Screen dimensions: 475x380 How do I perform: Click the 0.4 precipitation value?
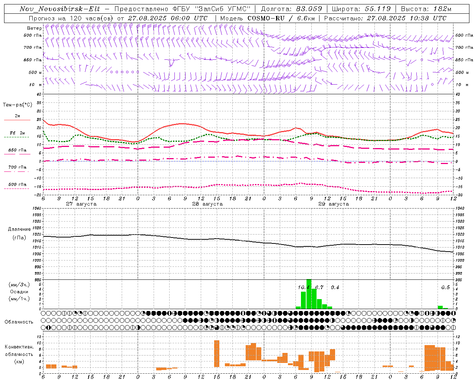[x=335, y=288]
